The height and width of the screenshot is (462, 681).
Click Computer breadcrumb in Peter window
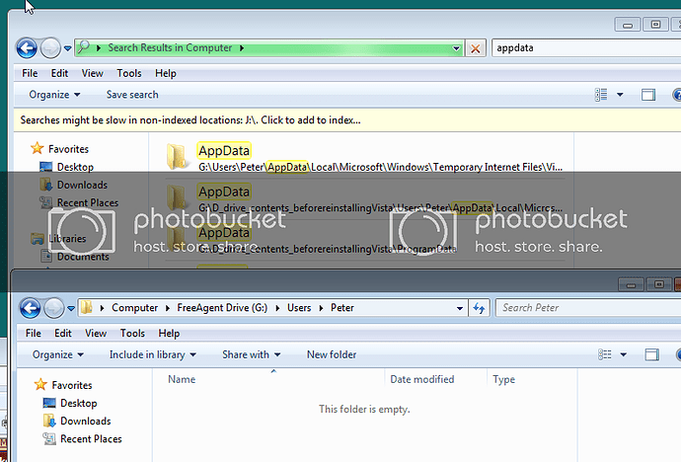[134, 308]
